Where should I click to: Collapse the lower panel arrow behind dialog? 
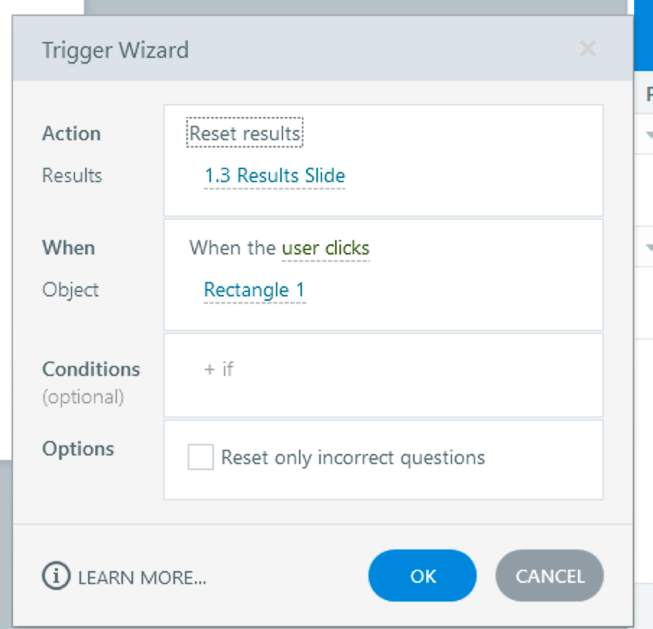coord(649,248)
